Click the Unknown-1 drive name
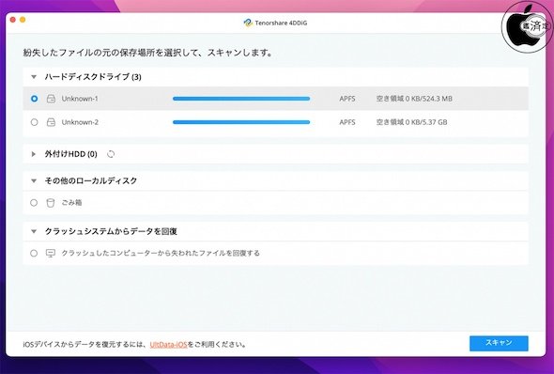554x374 pixels. (x=80, y=99)
